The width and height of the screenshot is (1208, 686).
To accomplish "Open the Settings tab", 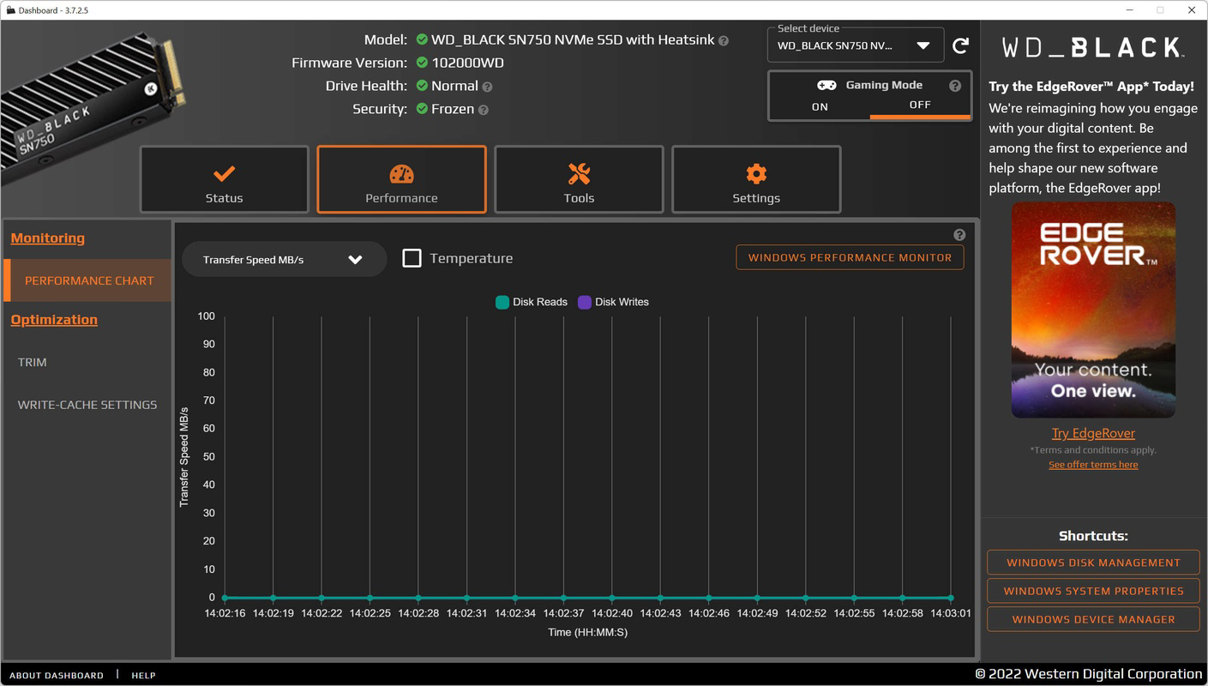I will pyautogui.click(x=756, y=179).
